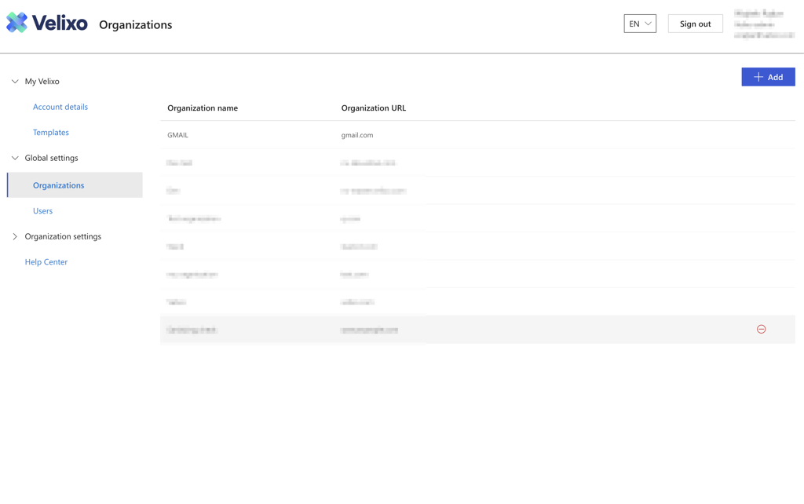This screenshot has width=804, height=504.
Task: Click the Organizations page title heading
Action: [136, 25]
